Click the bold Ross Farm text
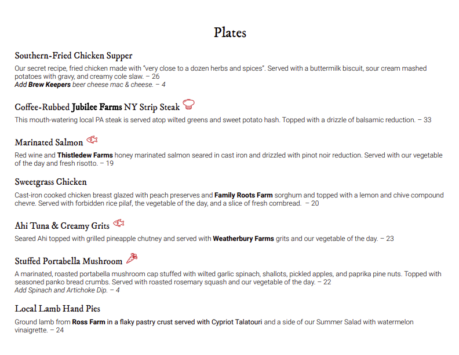 click(x=89, y=322)
